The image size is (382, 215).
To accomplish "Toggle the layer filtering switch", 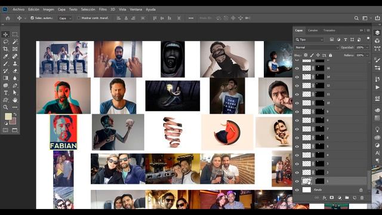I will click(x=368, y=38).
